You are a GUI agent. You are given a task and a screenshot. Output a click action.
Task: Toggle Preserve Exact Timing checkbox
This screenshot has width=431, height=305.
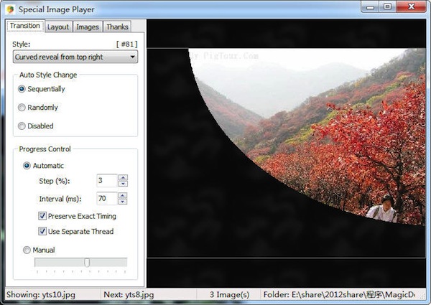(x=43, y=216)
